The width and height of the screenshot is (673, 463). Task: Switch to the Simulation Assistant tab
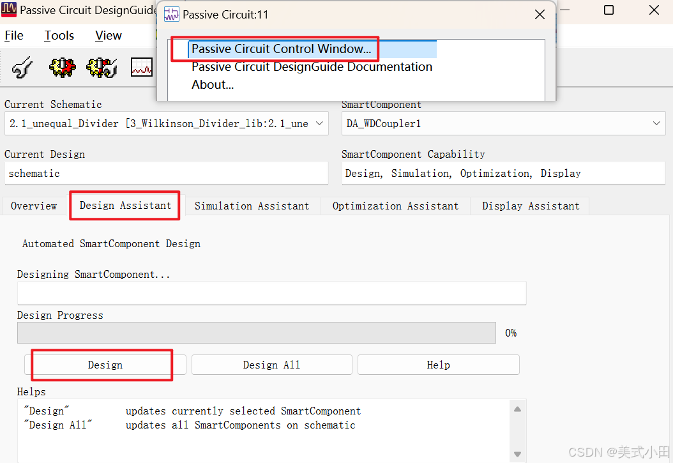pos(252,206)
